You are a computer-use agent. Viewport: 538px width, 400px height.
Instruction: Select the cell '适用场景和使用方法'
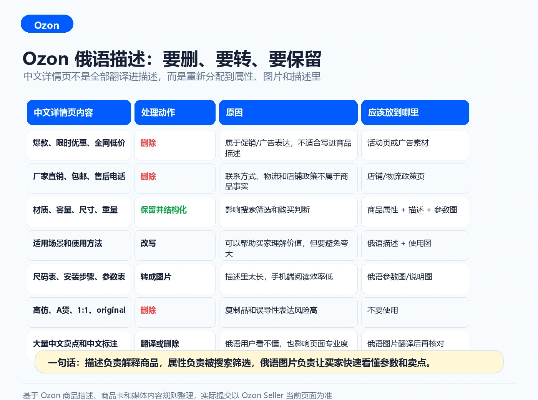(79, 245)
